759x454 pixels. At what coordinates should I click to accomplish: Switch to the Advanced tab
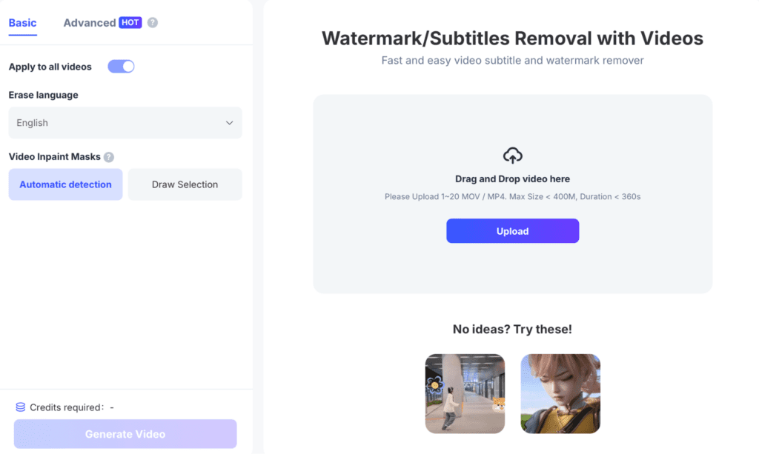[90, 22]
